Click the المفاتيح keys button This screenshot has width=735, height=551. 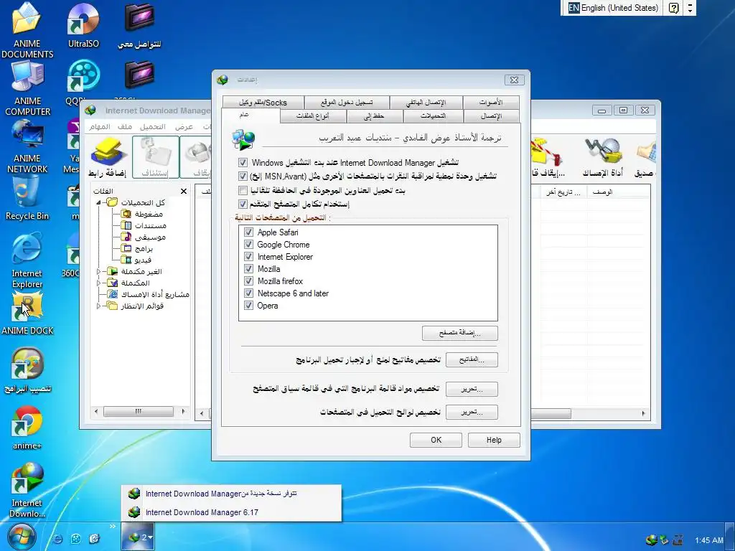(472, 359)
